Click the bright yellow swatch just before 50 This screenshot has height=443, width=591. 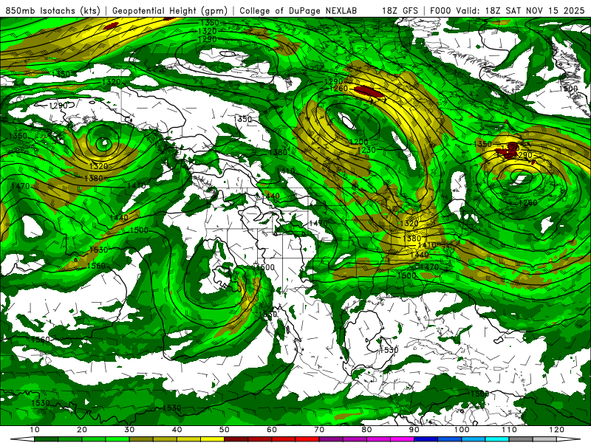click(x=212, y=439)
